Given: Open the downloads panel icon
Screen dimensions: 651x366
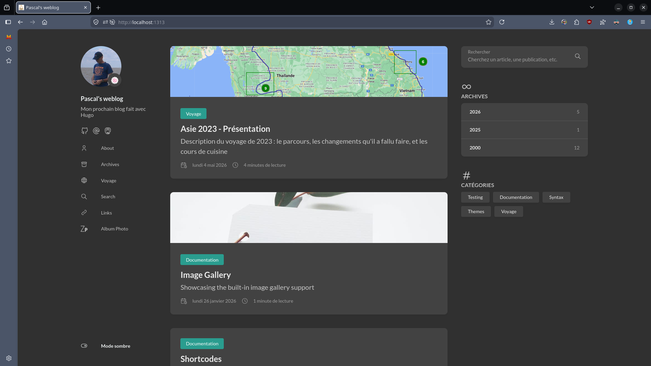Looking at the screenshot, I should (x=552, y=22).
